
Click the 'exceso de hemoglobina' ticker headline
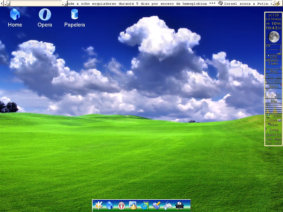point(184,3)
